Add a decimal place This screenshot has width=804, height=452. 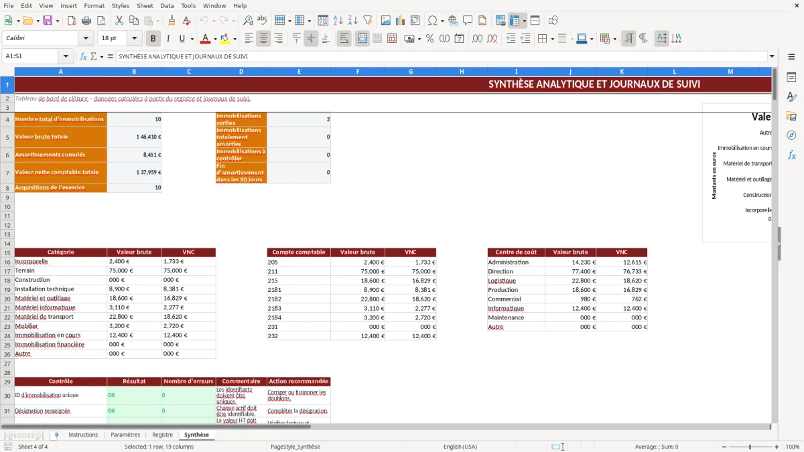pyautogui.click(x=476, y=39)
